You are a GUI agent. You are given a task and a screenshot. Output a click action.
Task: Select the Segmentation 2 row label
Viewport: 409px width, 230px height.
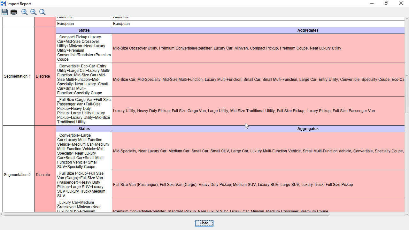click(17, 175)
